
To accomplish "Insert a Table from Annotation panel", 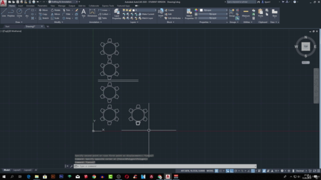I will (x=102, y=18).
